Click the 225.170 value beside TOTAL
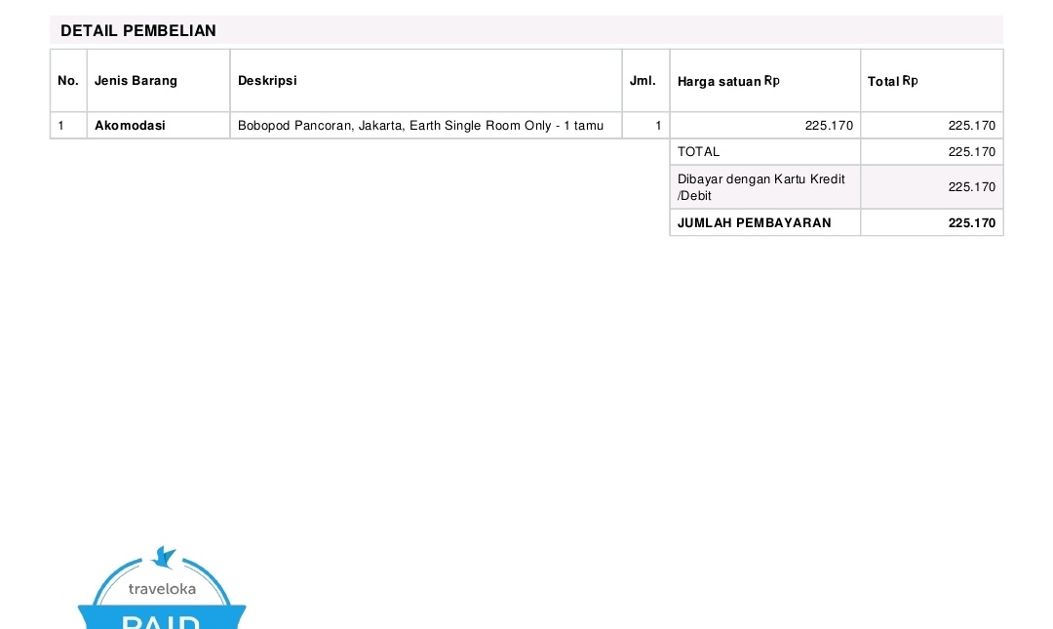Viewport: 1053px width, 629px height. click(932, 152)
